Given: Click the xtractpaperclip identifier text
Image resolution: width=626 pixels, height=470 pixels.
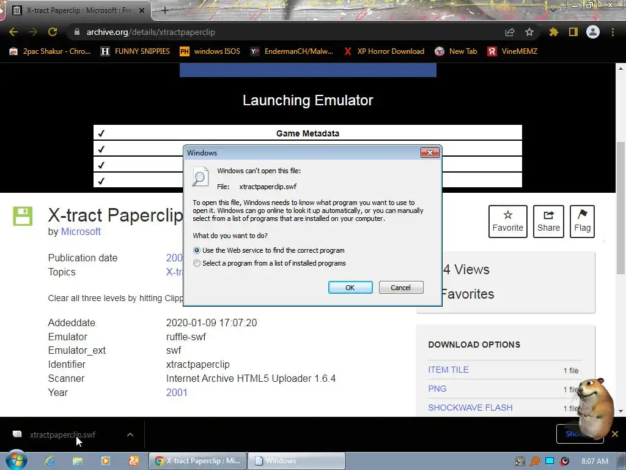Looking at the screenshot, I should click(x=197, y=365).
